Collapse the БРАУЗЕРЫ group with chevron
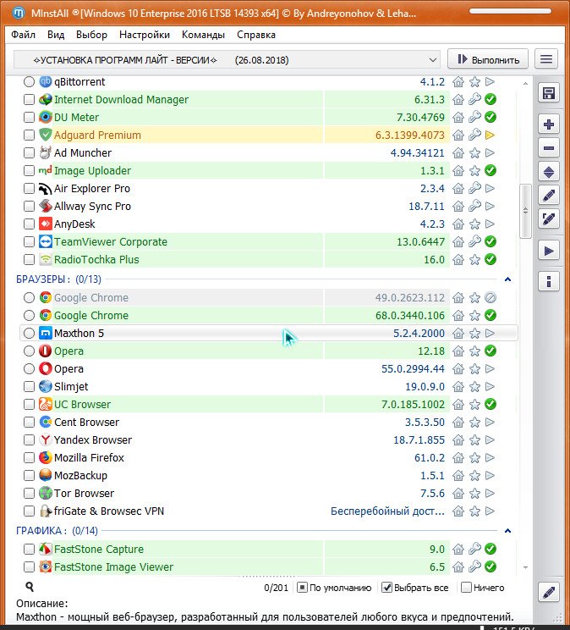This screenshot has height=630, width=570. tap(507, 279)
